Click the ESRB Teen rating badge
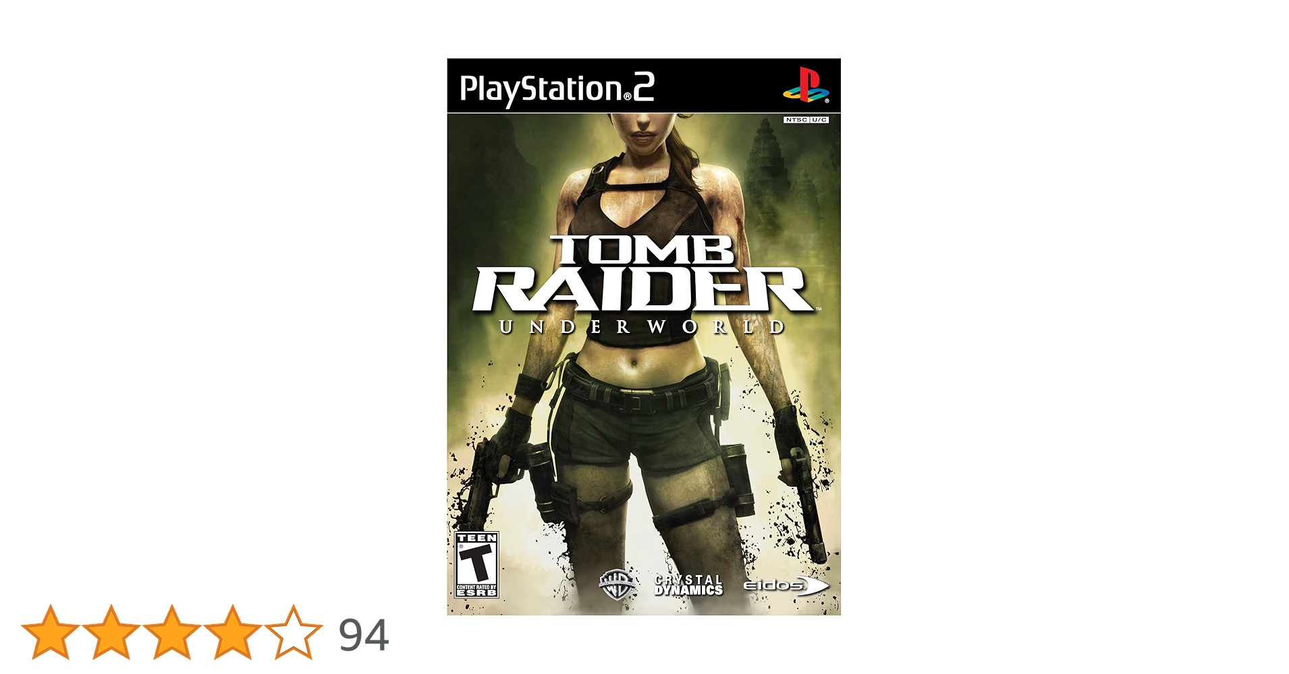 476,565
